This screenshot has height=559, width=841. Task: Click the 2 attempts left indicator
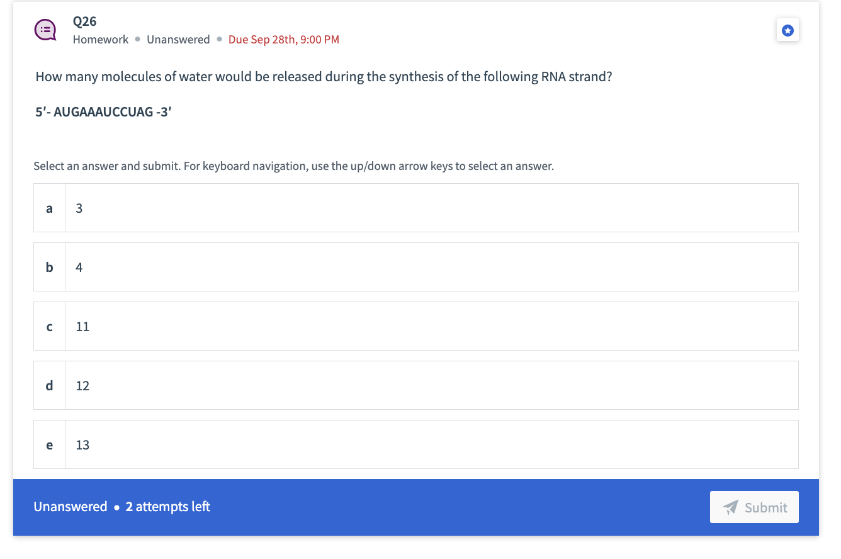pyautogui.click(x=167, y=506)
